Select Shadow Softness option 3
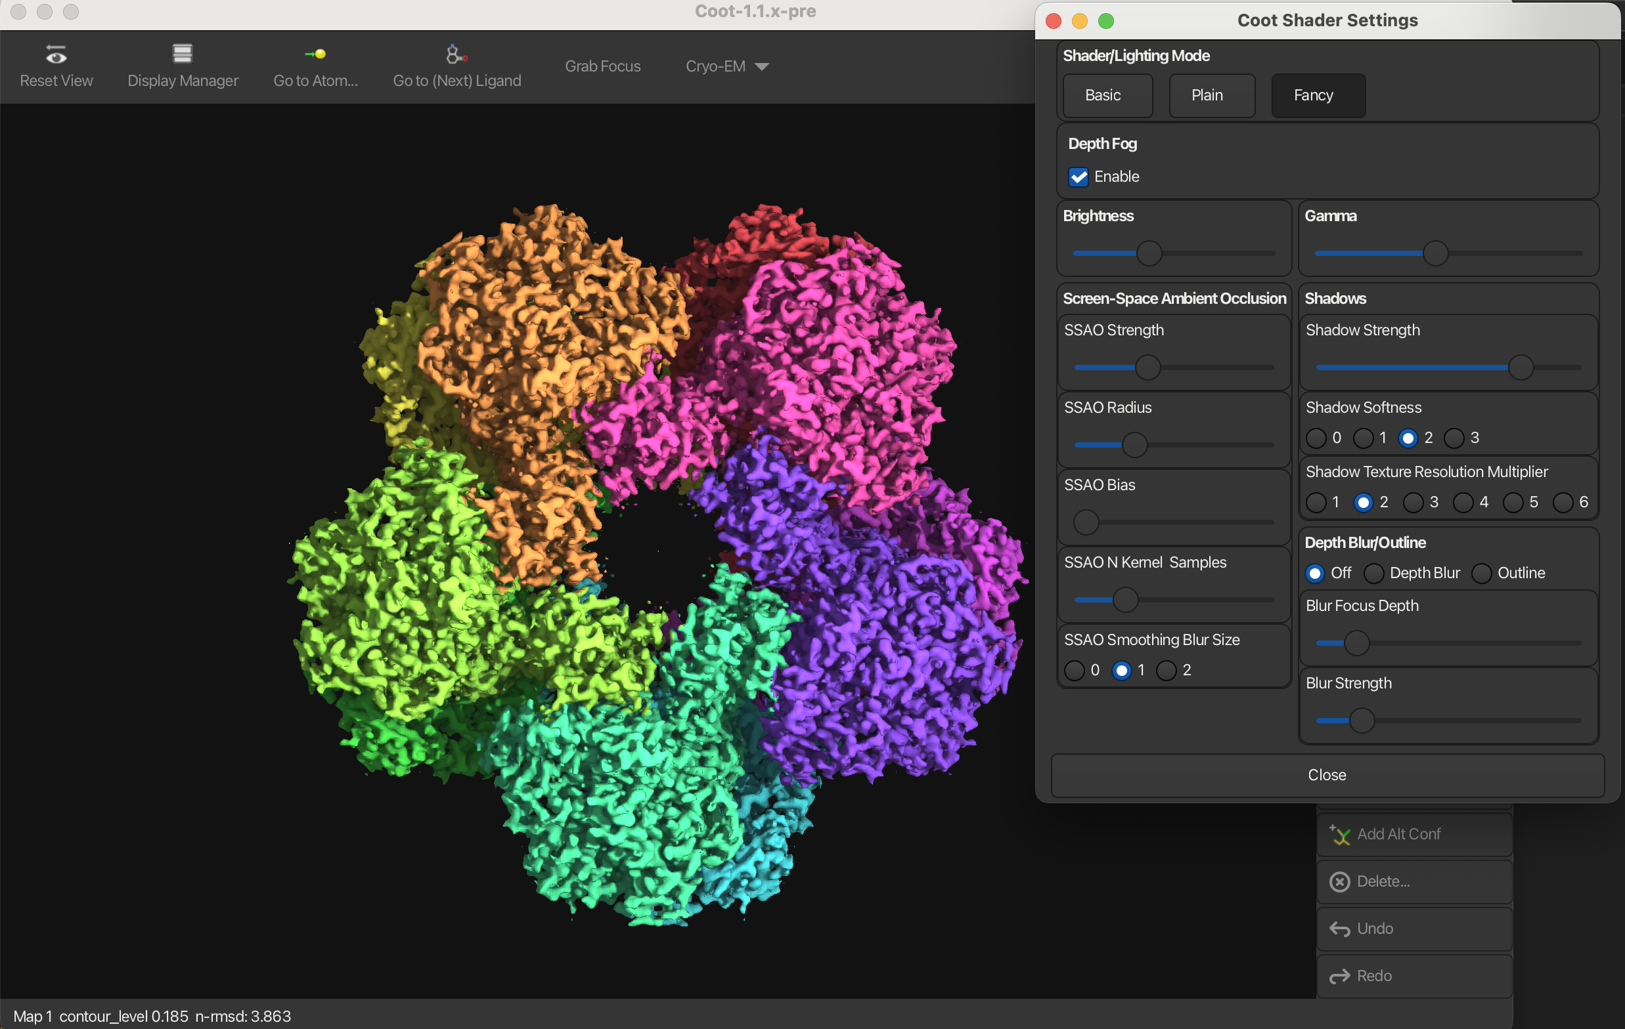 tap(1454, 439)
